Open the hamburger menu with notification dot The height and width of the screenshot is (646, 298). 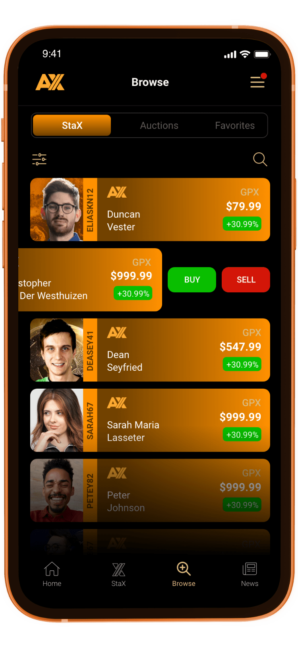pos(258,81)
